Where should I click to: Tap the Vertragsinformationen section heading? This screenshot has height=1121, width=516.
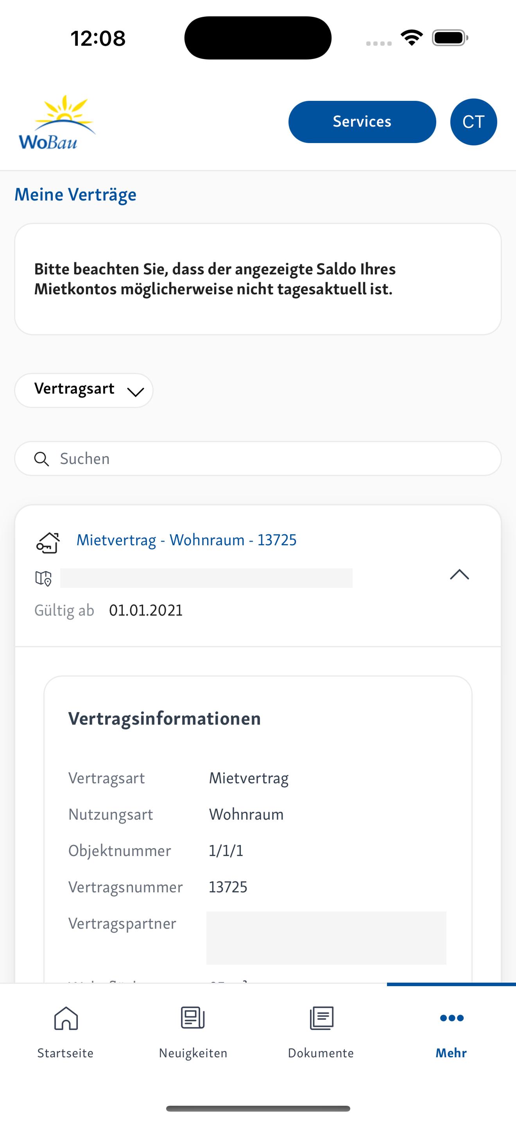click(165, 718)
